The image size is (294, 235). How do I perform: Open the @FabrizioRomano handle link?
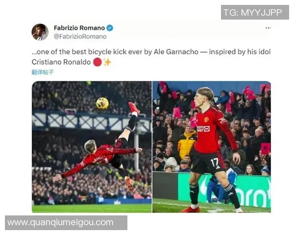(x=80, y=36)
